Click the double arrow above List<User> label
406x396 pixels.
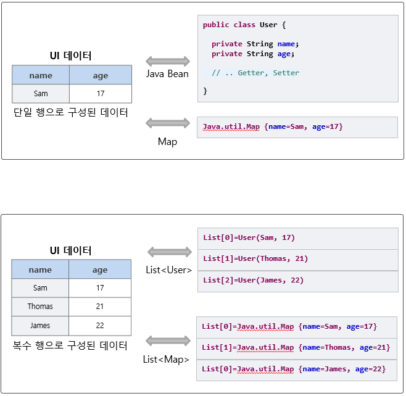point(169,252)
